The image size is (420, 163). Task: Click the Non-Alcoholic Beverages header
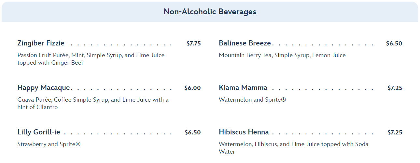tap(210, 12)
